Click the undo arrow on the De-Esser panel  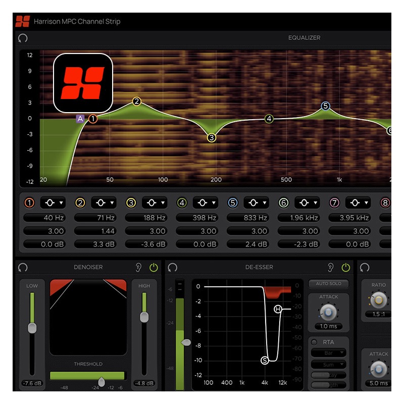pyautogui.click(x=173, y=268)
